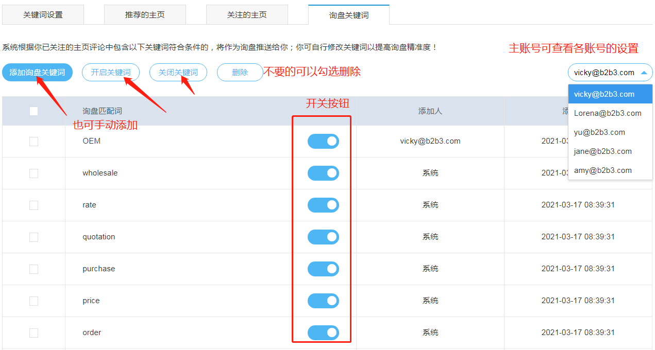Collapse the vicky@b2b3.com account dropdown
The height and width of the screenshot is (350, 655).
[610, 73]
